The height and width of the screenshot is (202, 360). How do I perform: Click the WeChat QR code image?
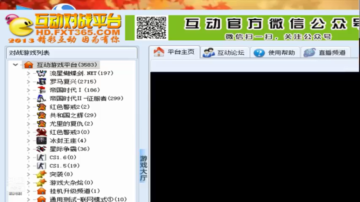coord(152,28)
